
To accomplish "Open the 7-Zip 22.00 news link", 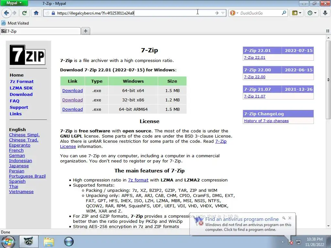I will [255, 77].
